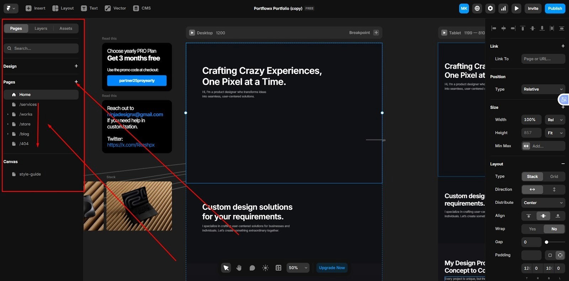Click the Min Max Add field

coord(543,146)
